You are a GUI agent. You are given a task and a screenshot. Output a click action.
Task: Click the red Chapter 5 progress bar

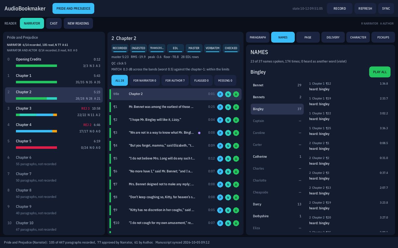pos(36,147)
